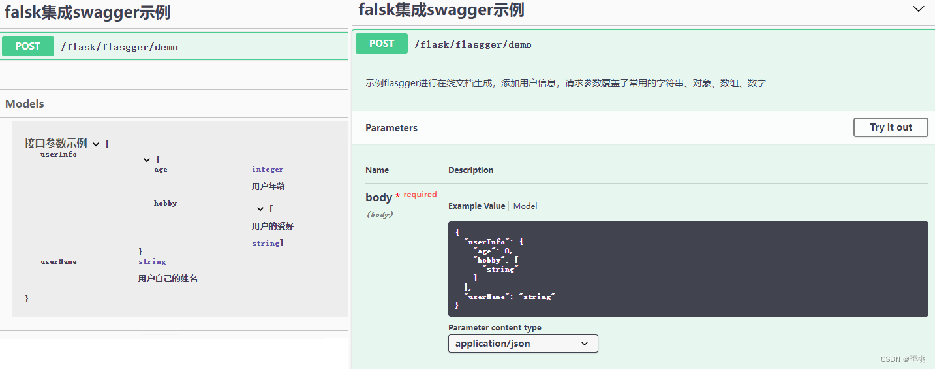Click the POST badge in the left panel
Image resolution: width=935 pixels, height=369 pixels.
(x=28, y=46)
